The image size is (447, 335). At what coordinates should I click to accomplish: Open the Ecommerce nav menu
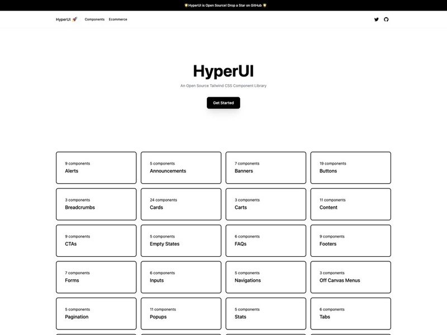(x=118, y=20)
